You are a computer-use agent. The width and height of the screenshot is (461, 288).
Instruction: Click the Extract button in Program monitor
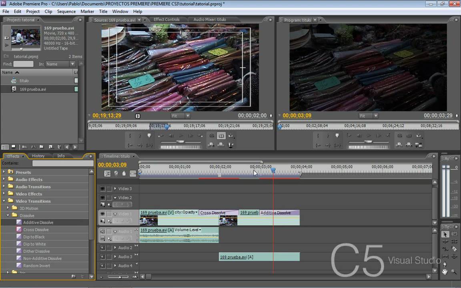(x=409, y=144)
